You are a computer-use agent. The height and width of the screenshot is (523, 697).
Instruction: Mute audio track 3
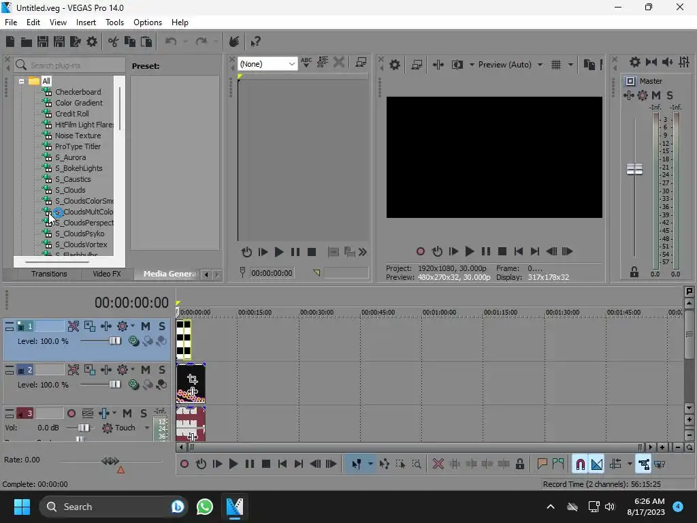(127, 413)
